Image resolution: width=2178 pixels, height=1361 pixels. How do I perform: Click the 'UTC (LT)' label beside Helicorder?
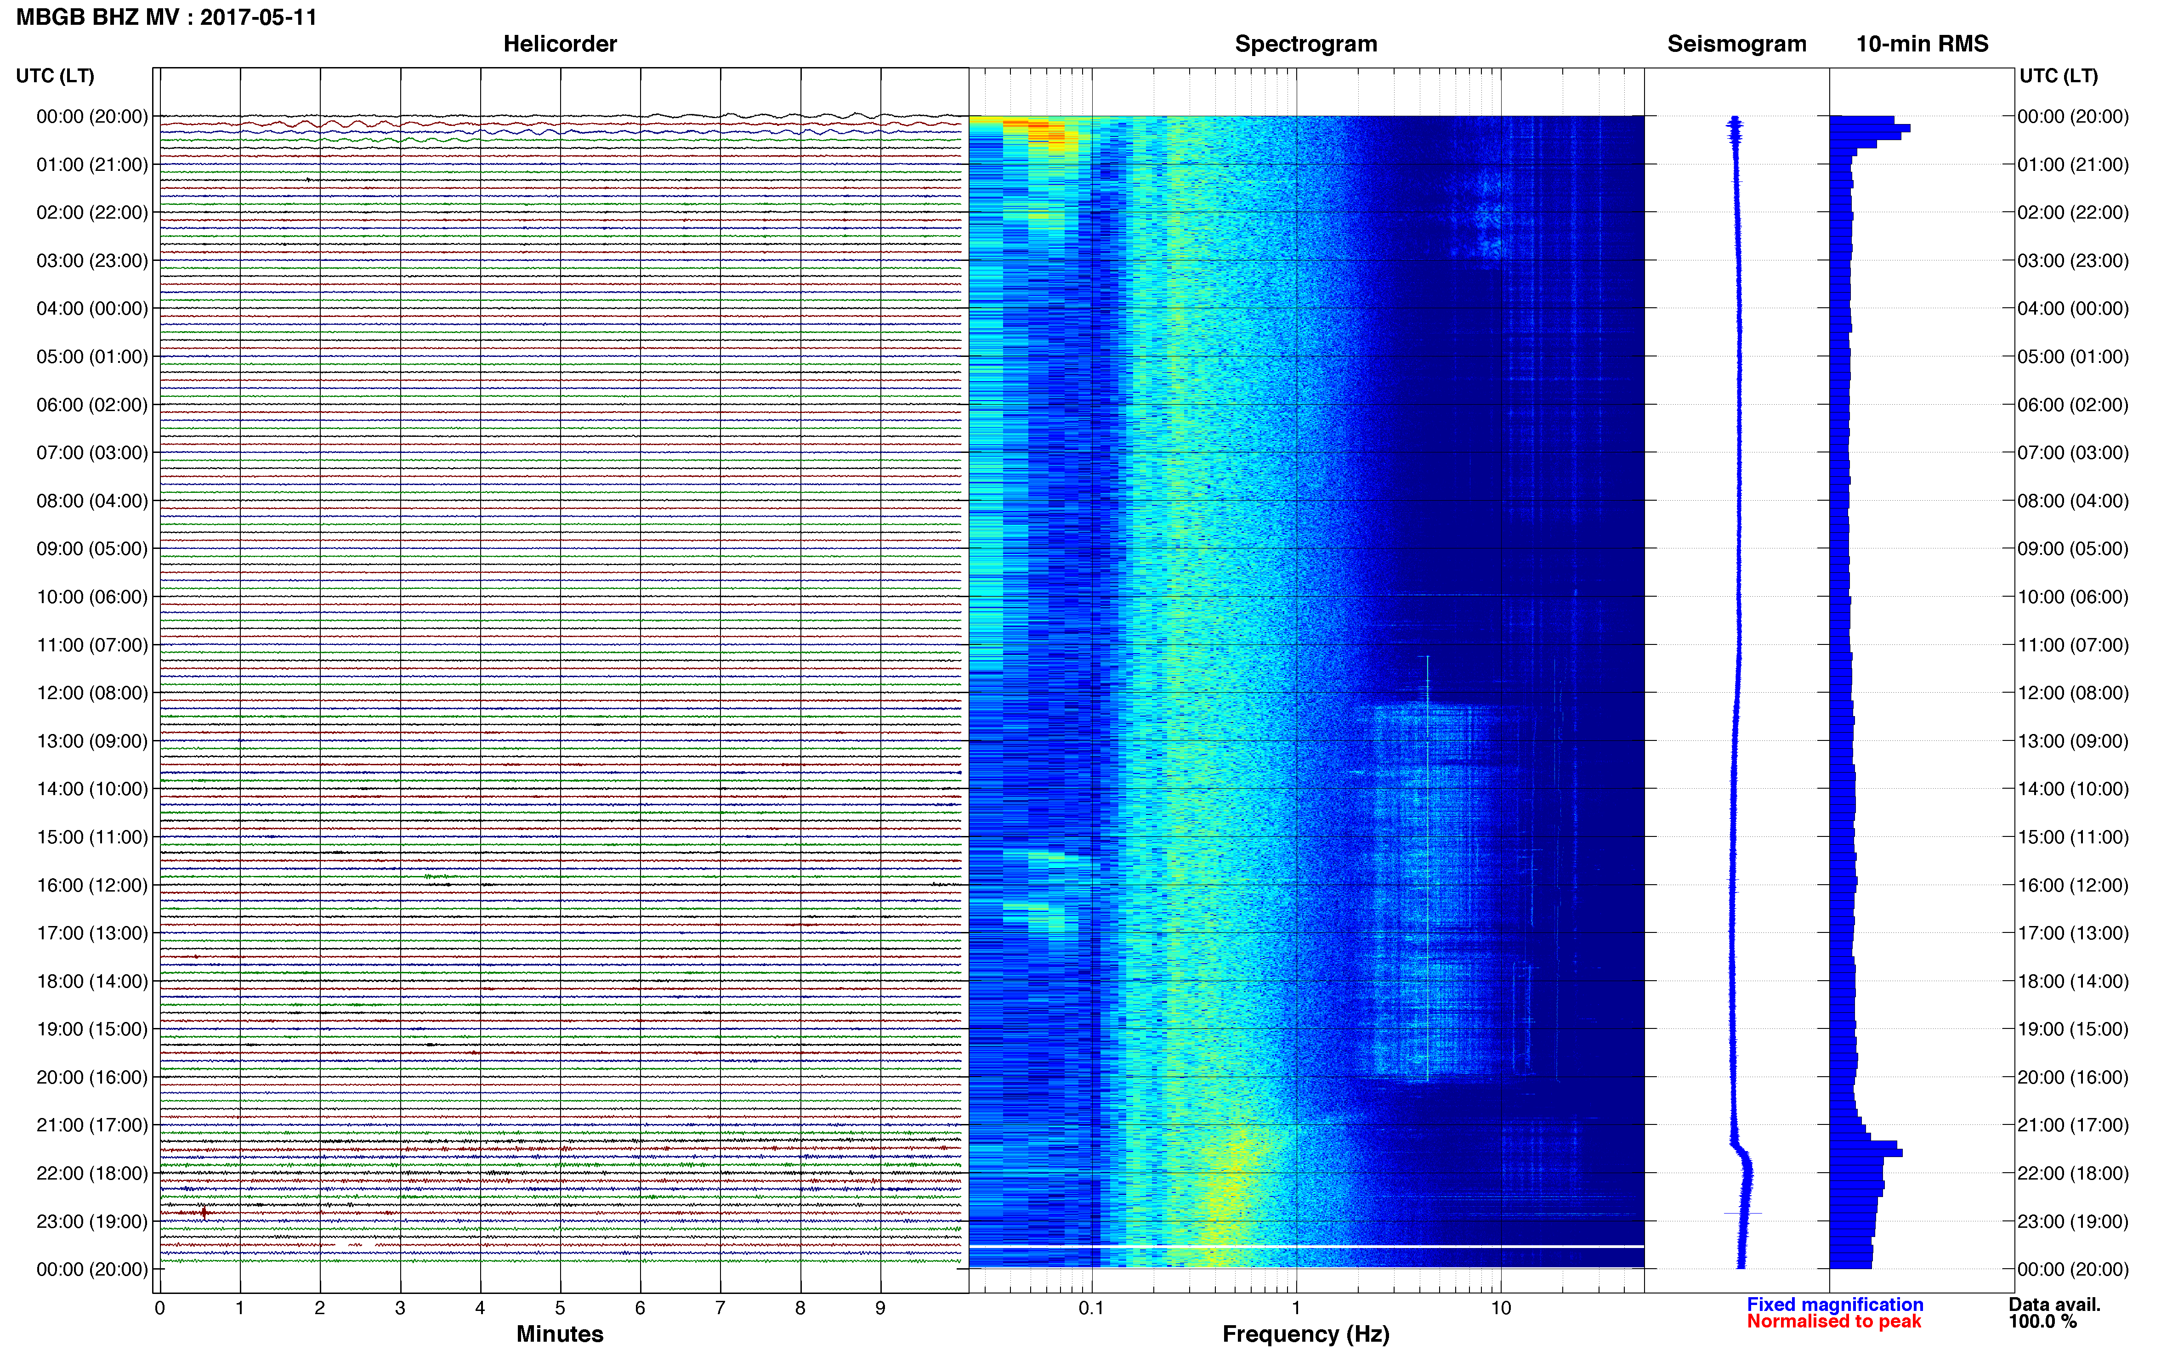[55, 76]
